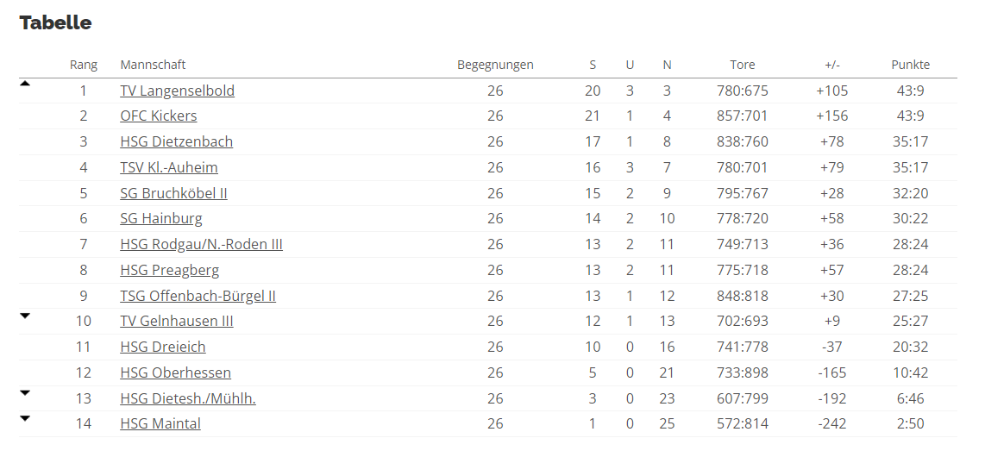Image resolution: width=985 pixels, height=457 pixels.
Task: Click the promotion arrow beside rank 1
Action: [x=25, y=84]
